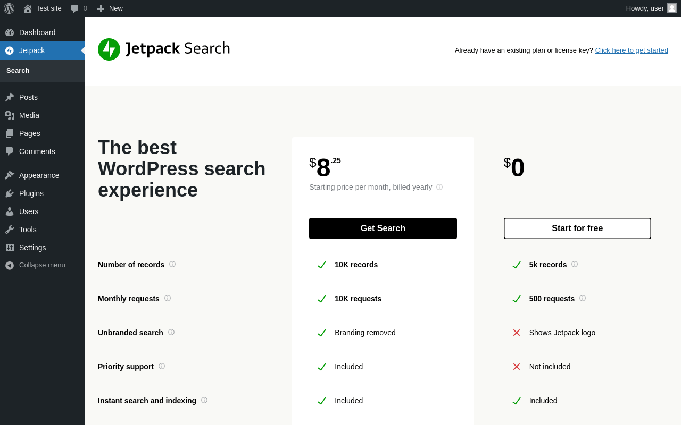Image resolution: width=681 pixels, height=425 pixels.
Task: Click info icon next to Instant search and indexing
Action: (x=204, y=400)
